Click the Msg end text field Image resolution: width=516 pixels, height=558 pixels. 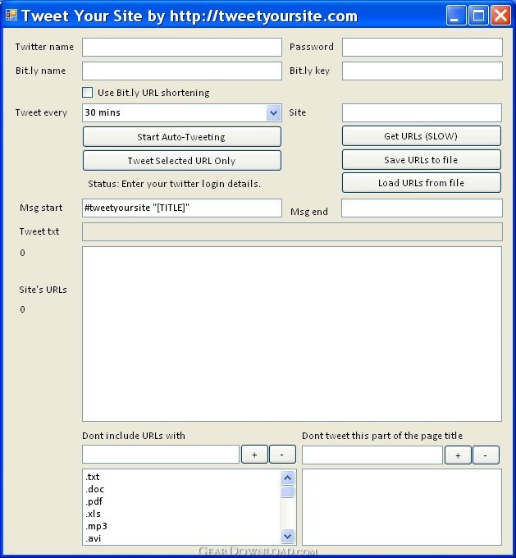pyautogui.click(x=422, y=208)
